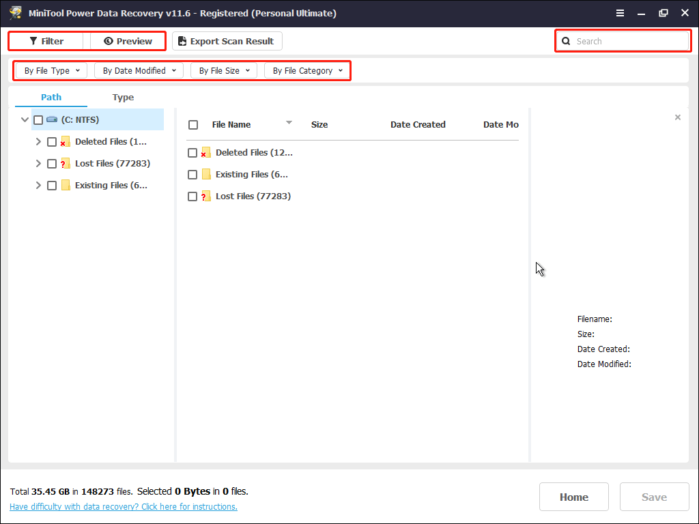Screen dimensions: 699x524
Task: Toggle the select-all checkbox beside File Name
Action: (193, 125)
